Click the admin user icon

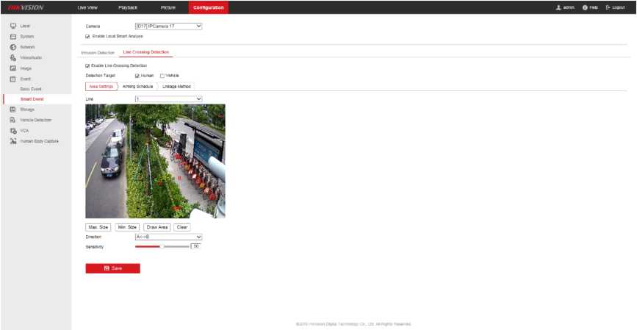coord(558,7)
